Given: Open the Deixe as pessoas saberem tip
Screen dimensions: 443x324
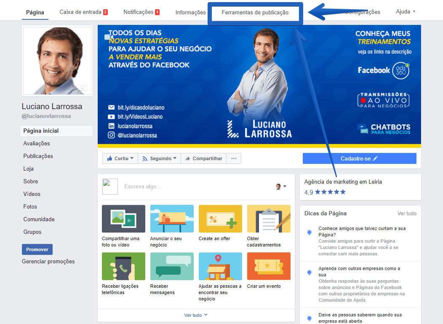Looking at the screenshot, I should (360, 318).
